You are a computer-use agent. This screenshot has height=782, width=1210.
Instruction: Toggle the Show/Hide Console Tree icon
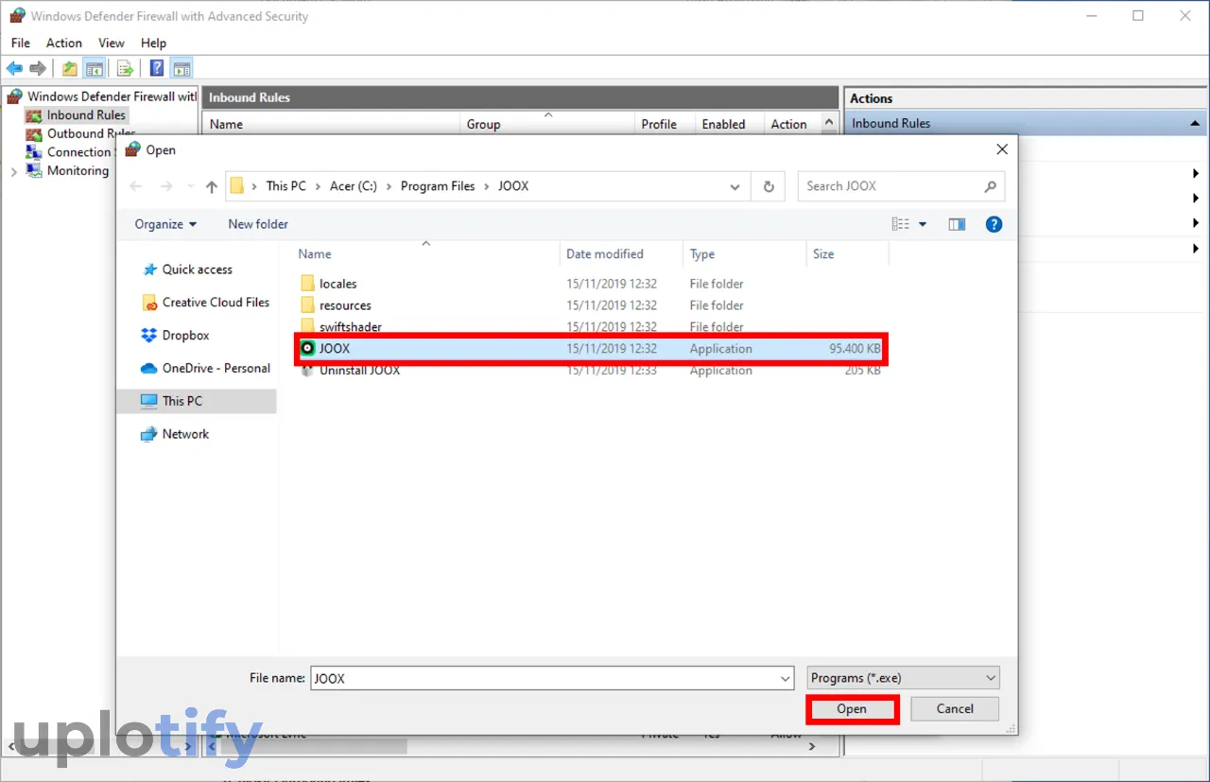95,68
